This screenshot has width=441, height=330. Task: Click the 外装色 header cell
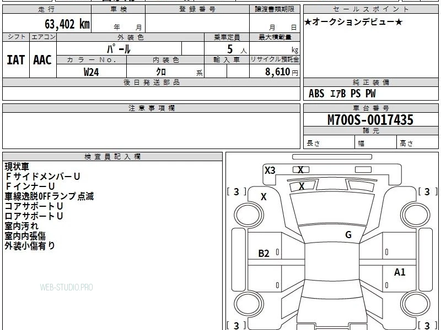click(x=131, y=37)
